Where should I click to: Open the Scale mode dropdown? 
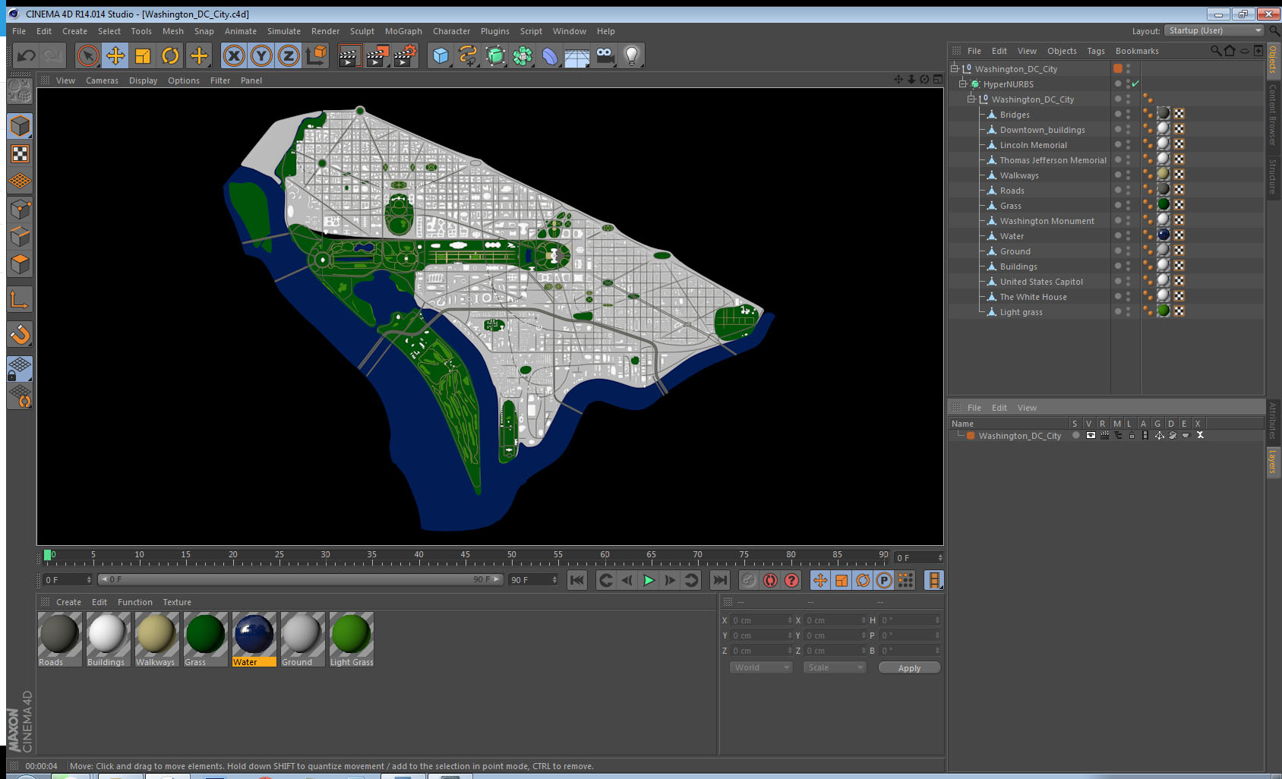[835, 667]
